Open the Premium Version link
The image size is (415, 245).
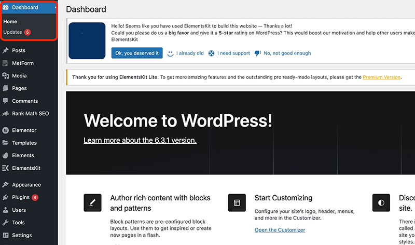tap(382, 77)
